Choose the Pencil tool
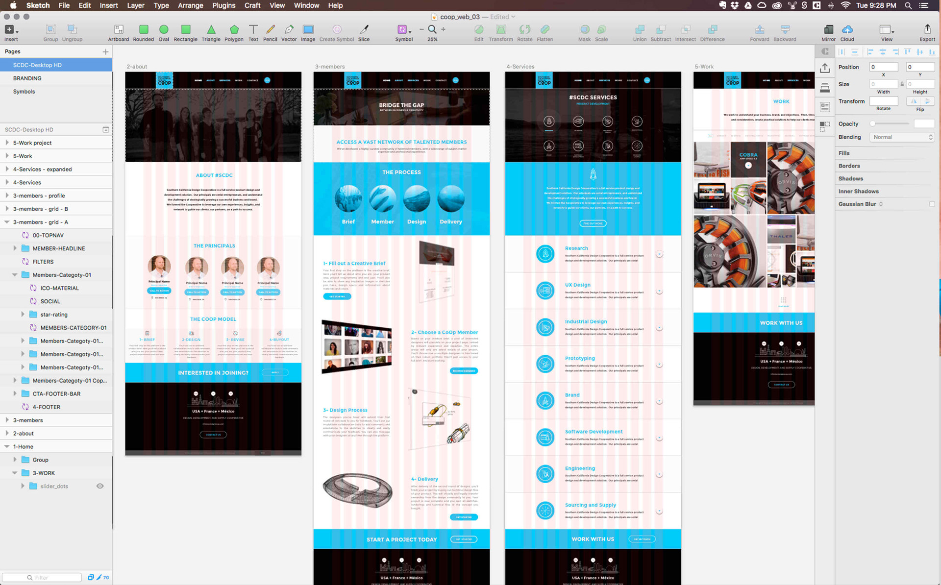Viewport: 941px width, 585px height. tap(270, 30)
